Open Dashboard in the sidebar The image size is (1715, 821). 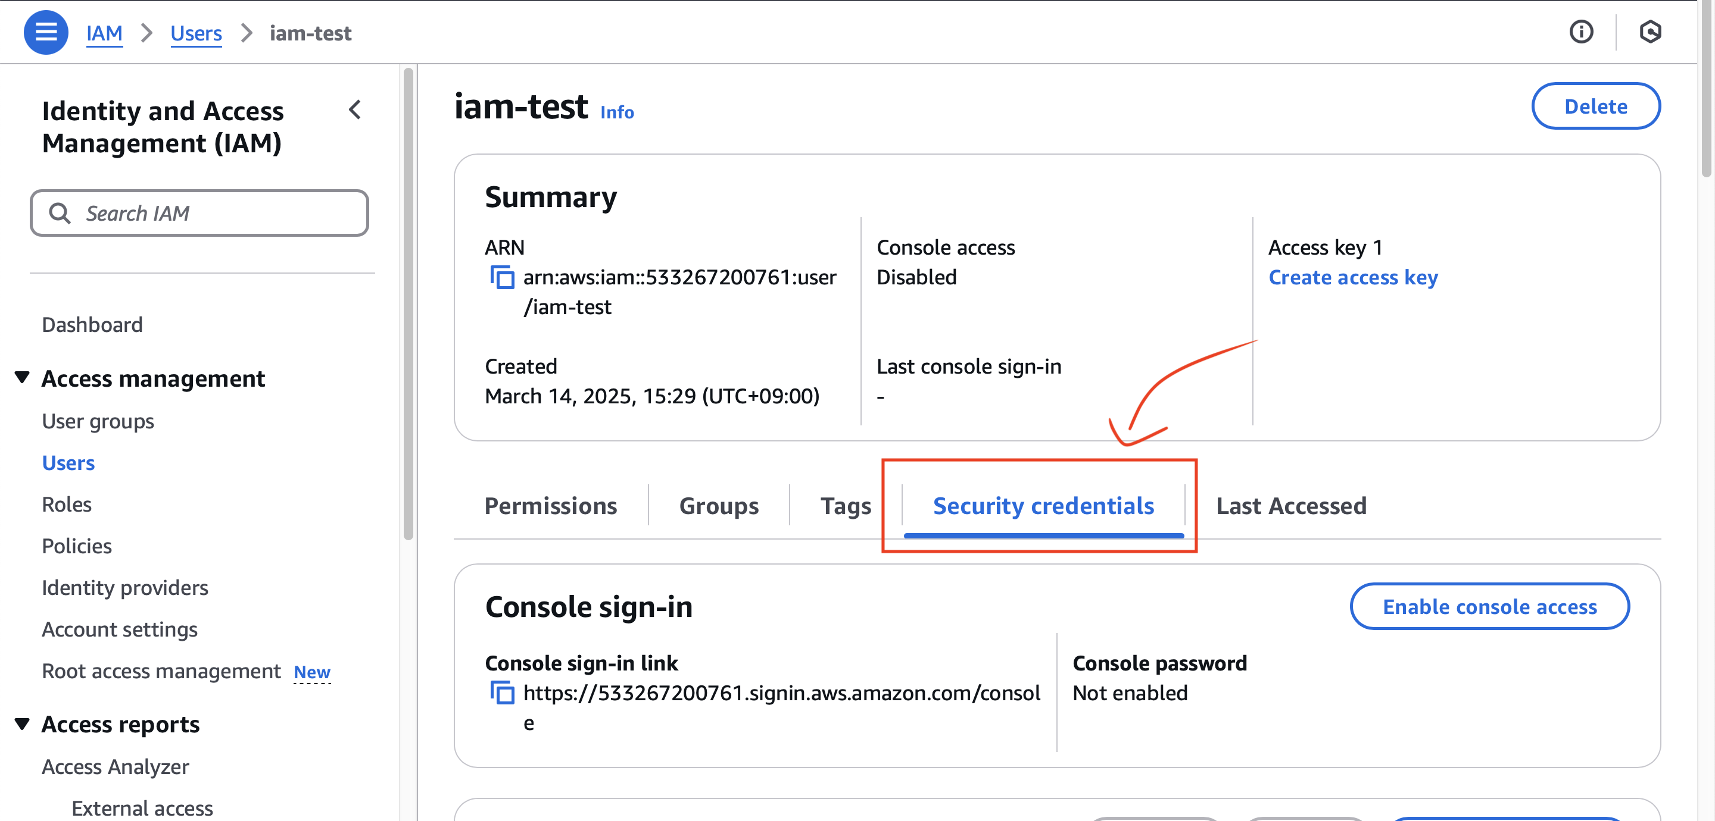[x=92, y=325]
